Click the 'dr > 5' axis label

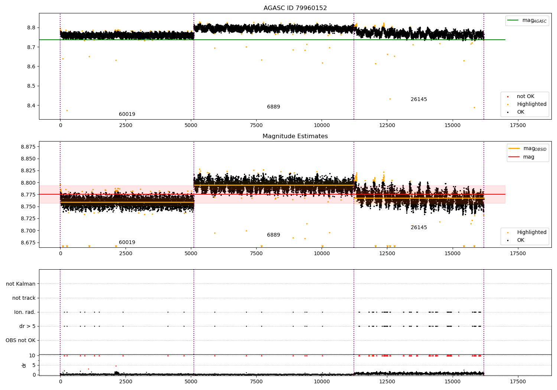click(27, 326)
